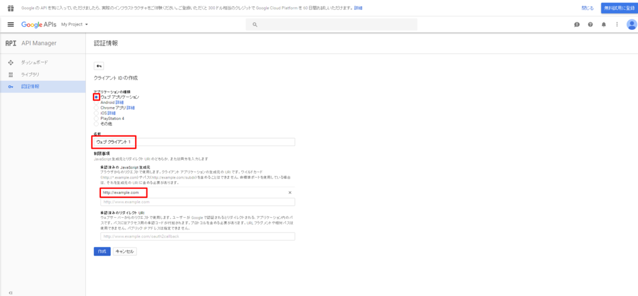The height and width of the screenshot is (296, 638).
Task: Open the 詳細 link next to Chrome アプリ
Action: [x=131, y=108]
